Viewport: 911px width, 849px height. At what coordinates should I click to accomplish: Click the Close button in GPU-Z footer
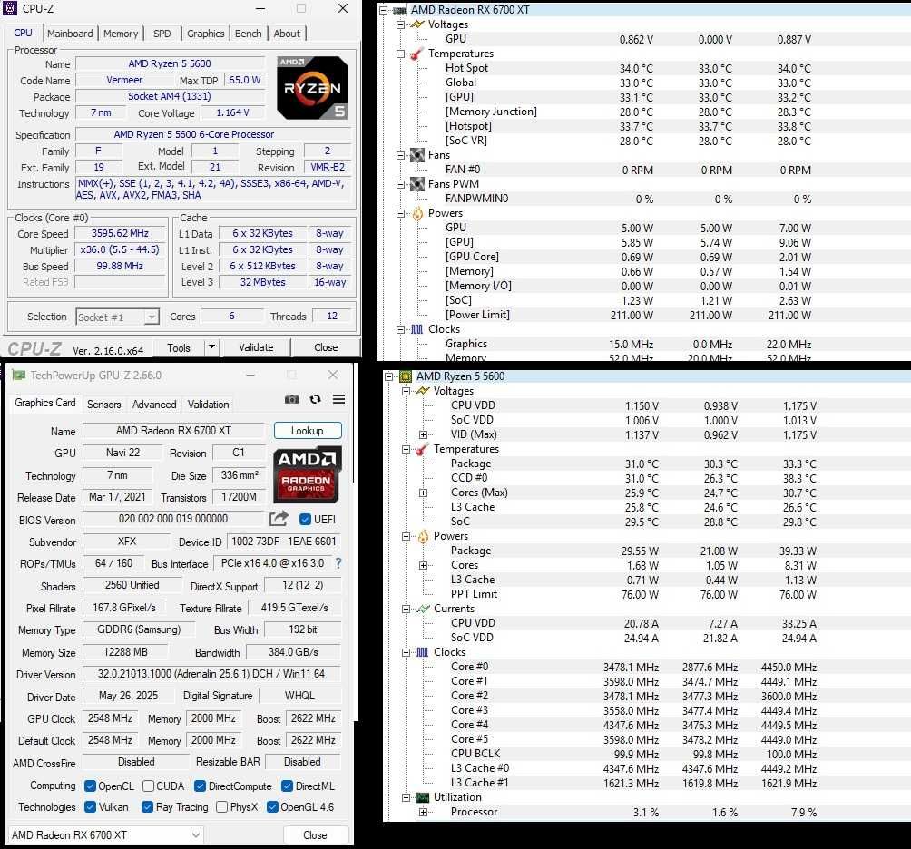point(315,835)
